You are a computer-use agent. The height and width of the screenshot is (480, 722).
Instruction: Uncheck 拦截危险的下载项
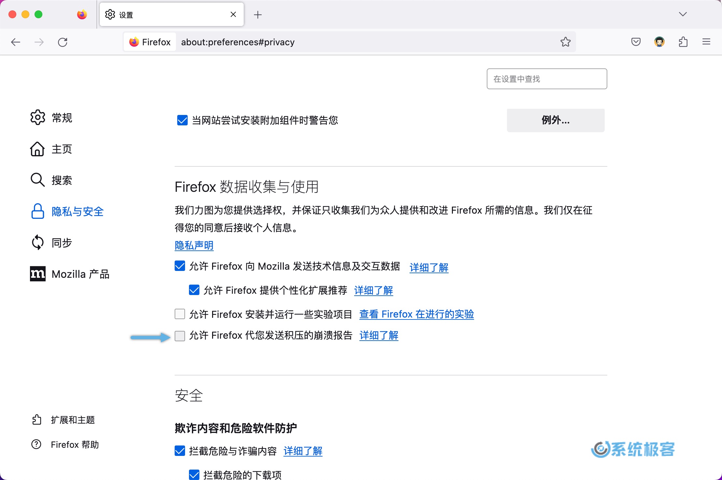click(x=194, y=474)
